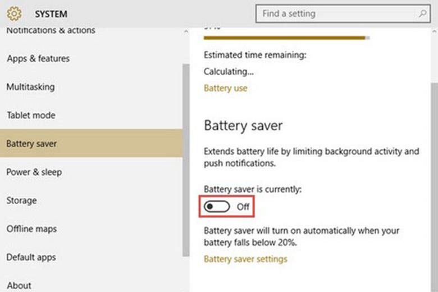Navigate to Storage settings
This screenshot has height=292, width=438.
point(21,200)
